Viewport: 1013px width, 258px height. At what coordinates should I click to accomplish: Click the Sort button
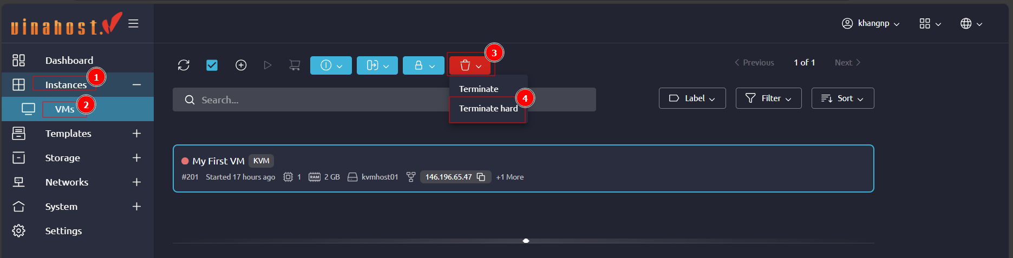(842, 98)
